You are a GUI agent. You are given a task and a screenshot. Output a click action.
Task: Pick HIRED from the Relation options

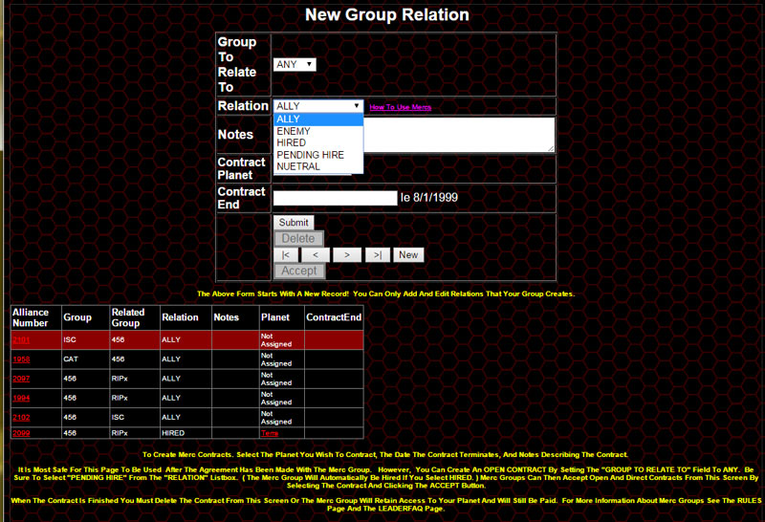pyautogui.click(x=318, y=142)
